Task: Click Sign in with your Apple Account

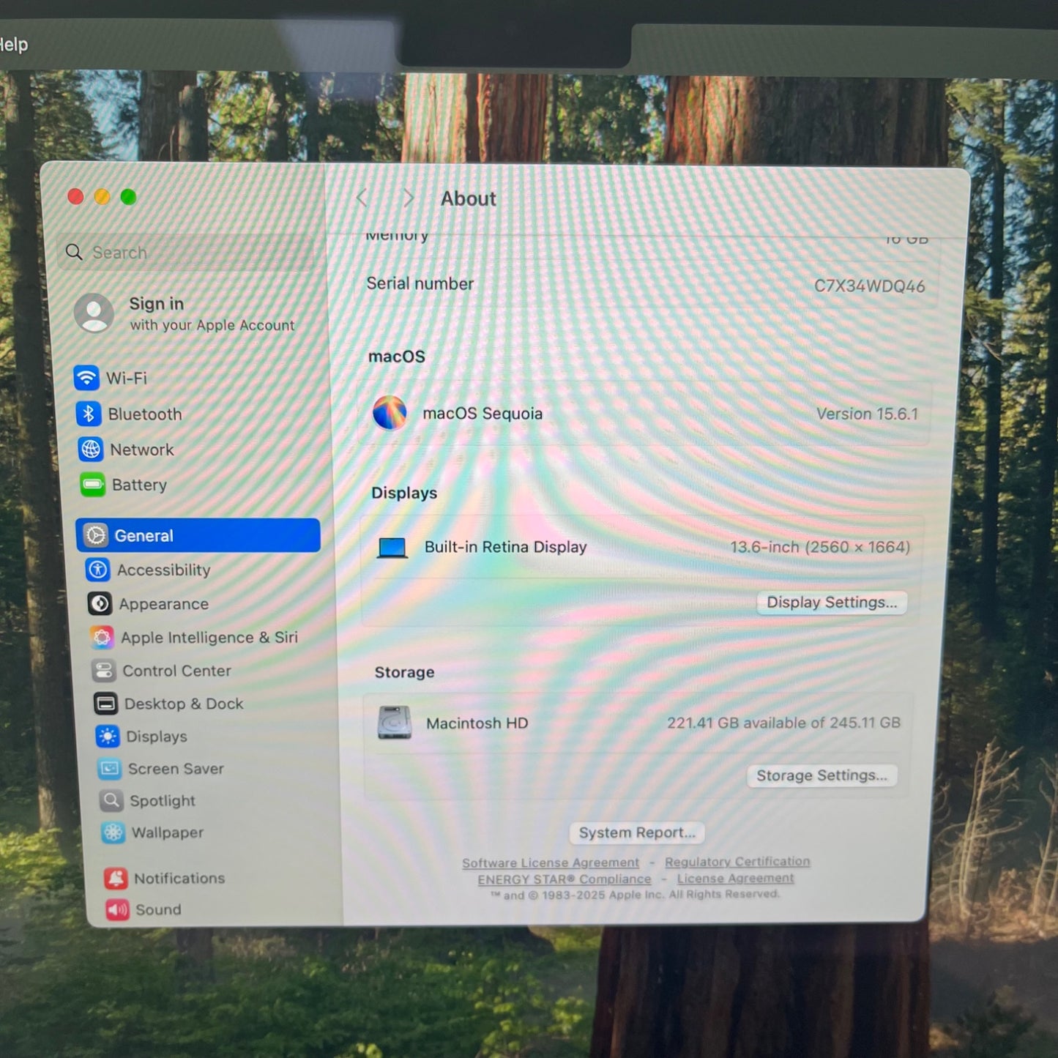Action: pyautogui.click(x=185, y=313)
